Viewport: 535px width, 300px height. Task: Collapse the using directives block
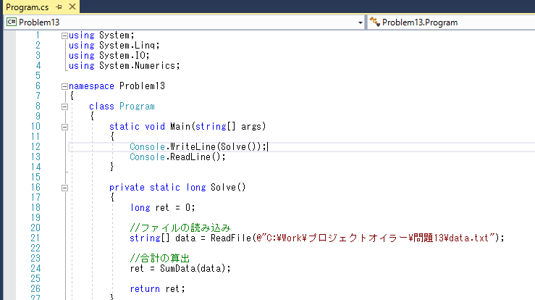[x=64, y=36]
